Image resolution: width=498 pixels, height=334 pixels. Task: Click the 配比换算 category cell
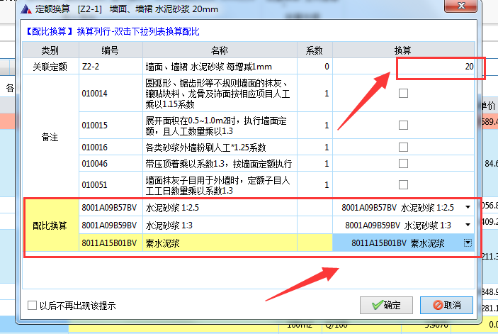tap(50, 226)
